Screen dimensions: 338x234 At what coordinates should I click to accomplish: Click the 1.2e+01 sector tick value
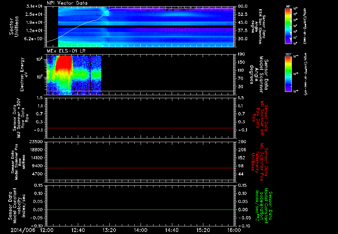35,31
